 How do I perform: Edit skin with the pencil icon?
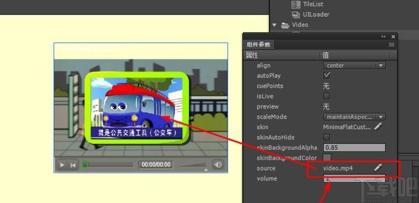point(377,126)
